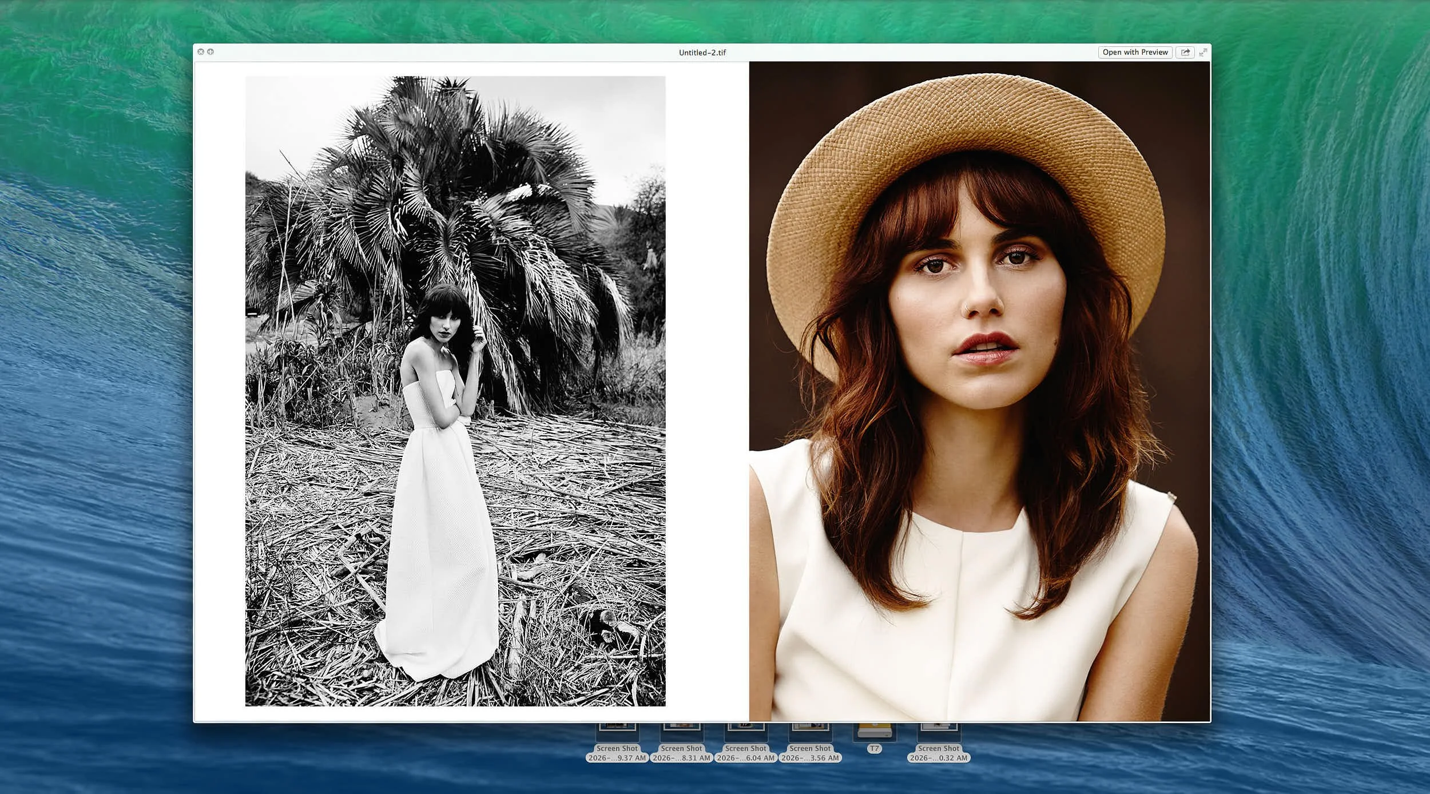The height and width of the screenshot is (794, 1430).
Task: Click the Open with Preview button
Action: (x=1135, y=52)
